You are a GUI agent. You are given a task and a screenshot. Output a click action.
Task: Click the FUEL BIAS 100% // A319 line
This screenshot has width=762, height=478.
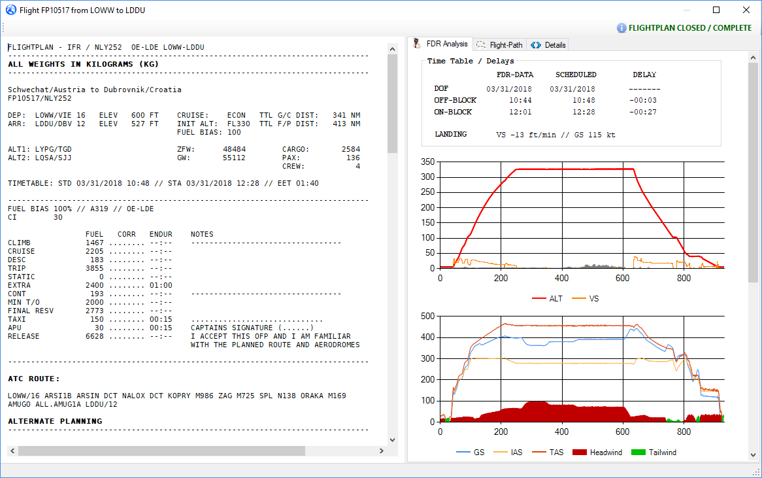coord(80,209)
